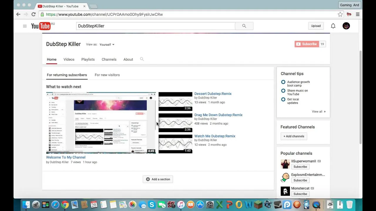Subscribe to ExplosmEntertainment
This screenshot has width=376, height=211.
[300, 180]
